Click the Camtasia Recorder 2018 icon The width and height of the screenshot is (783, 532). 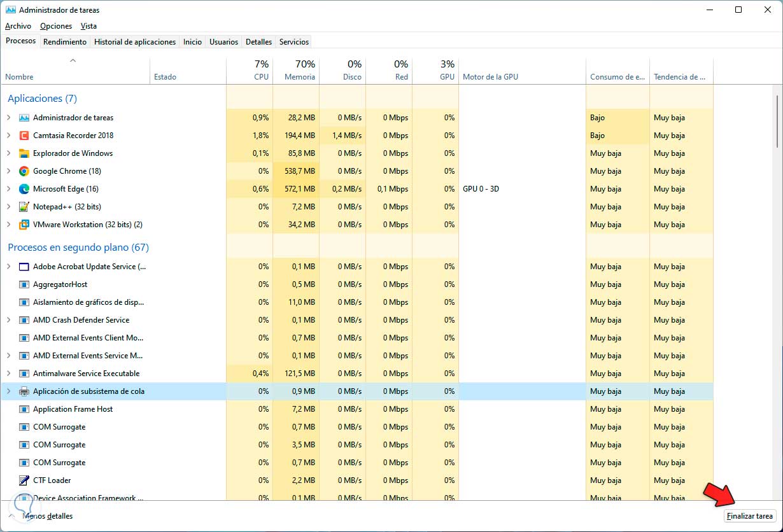tap(24, 136)
